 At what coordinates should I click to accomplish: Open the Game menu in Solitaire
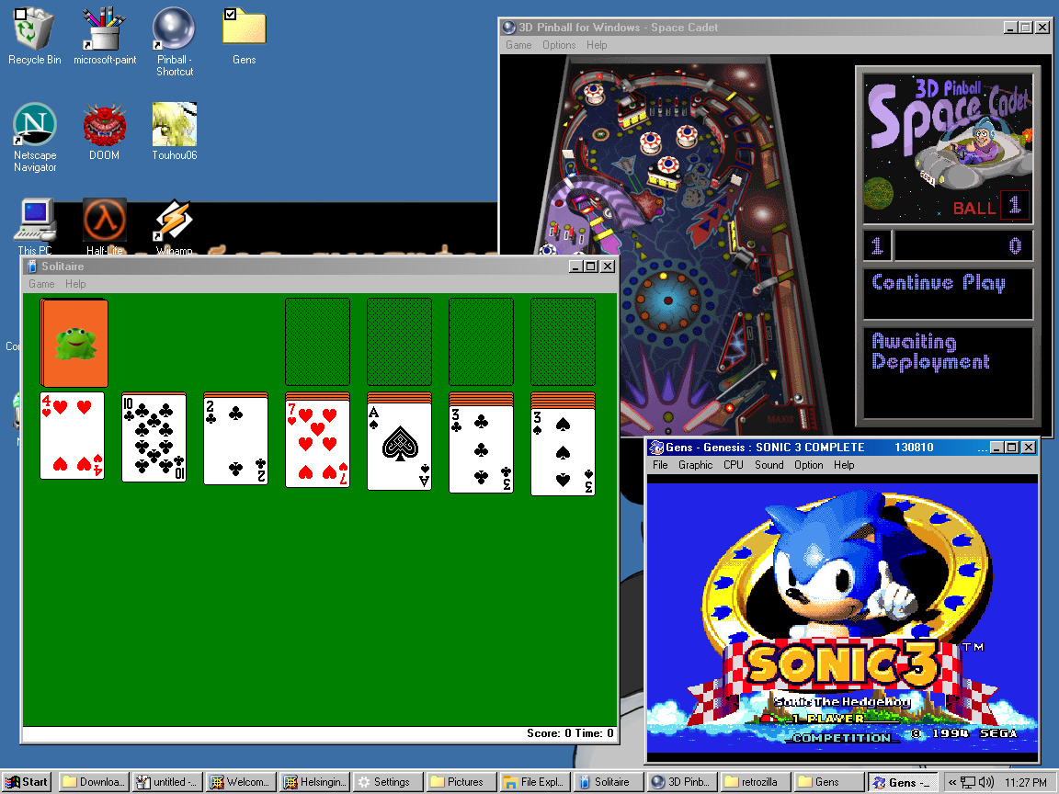(41, 284)
